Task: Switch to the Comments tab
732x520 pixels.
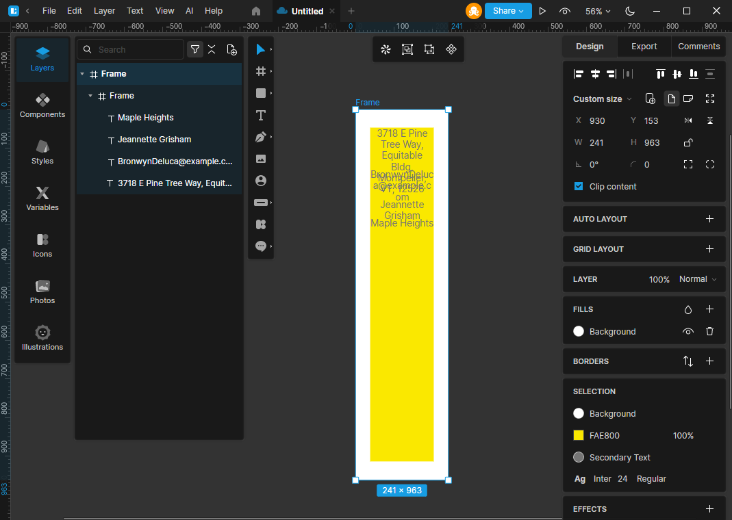Action: 698,46
